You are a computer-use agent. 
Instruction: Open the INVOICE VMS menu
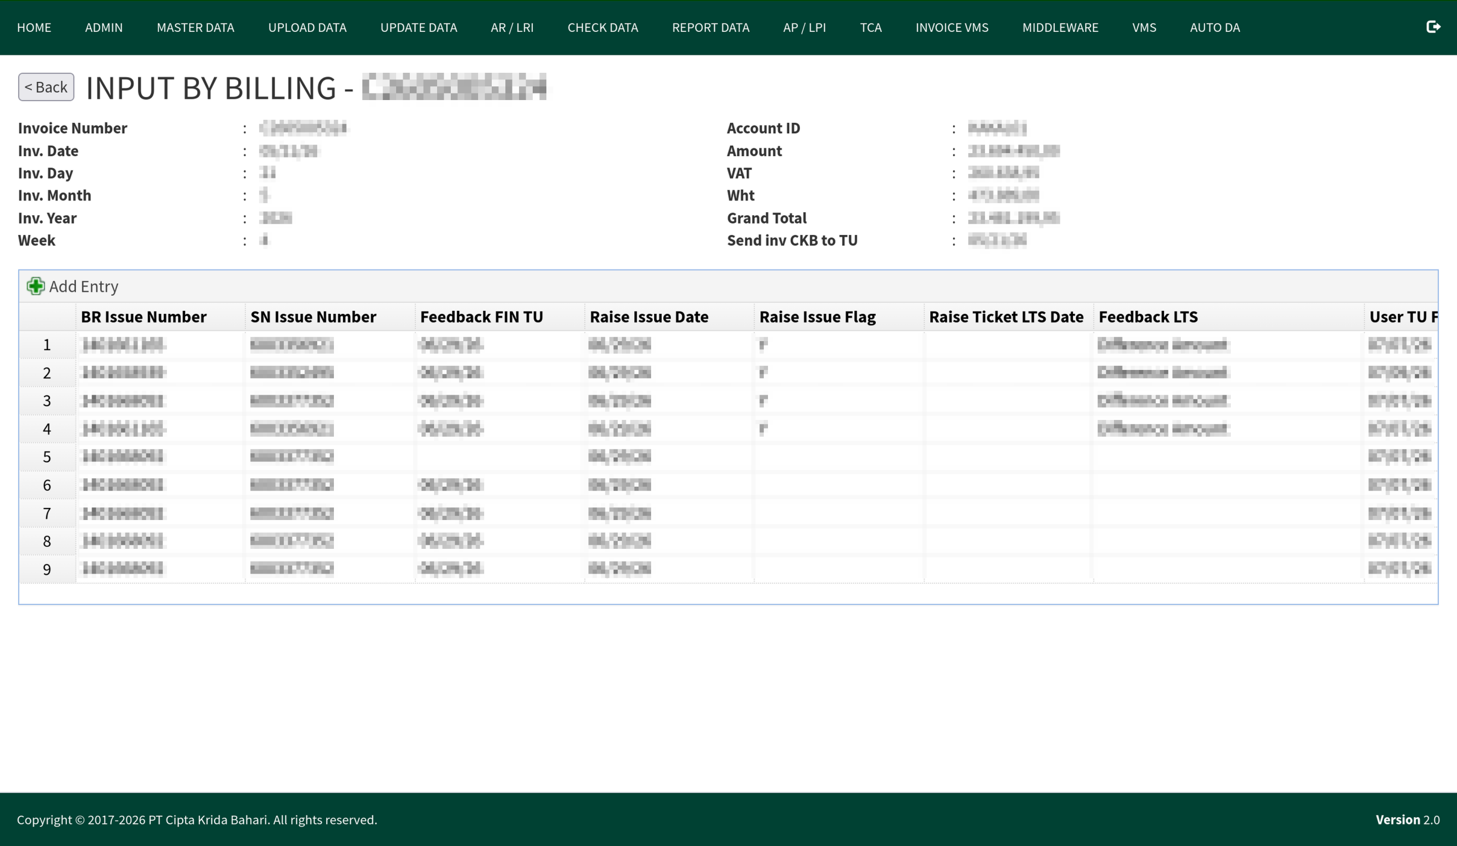[x=952, y=28]
